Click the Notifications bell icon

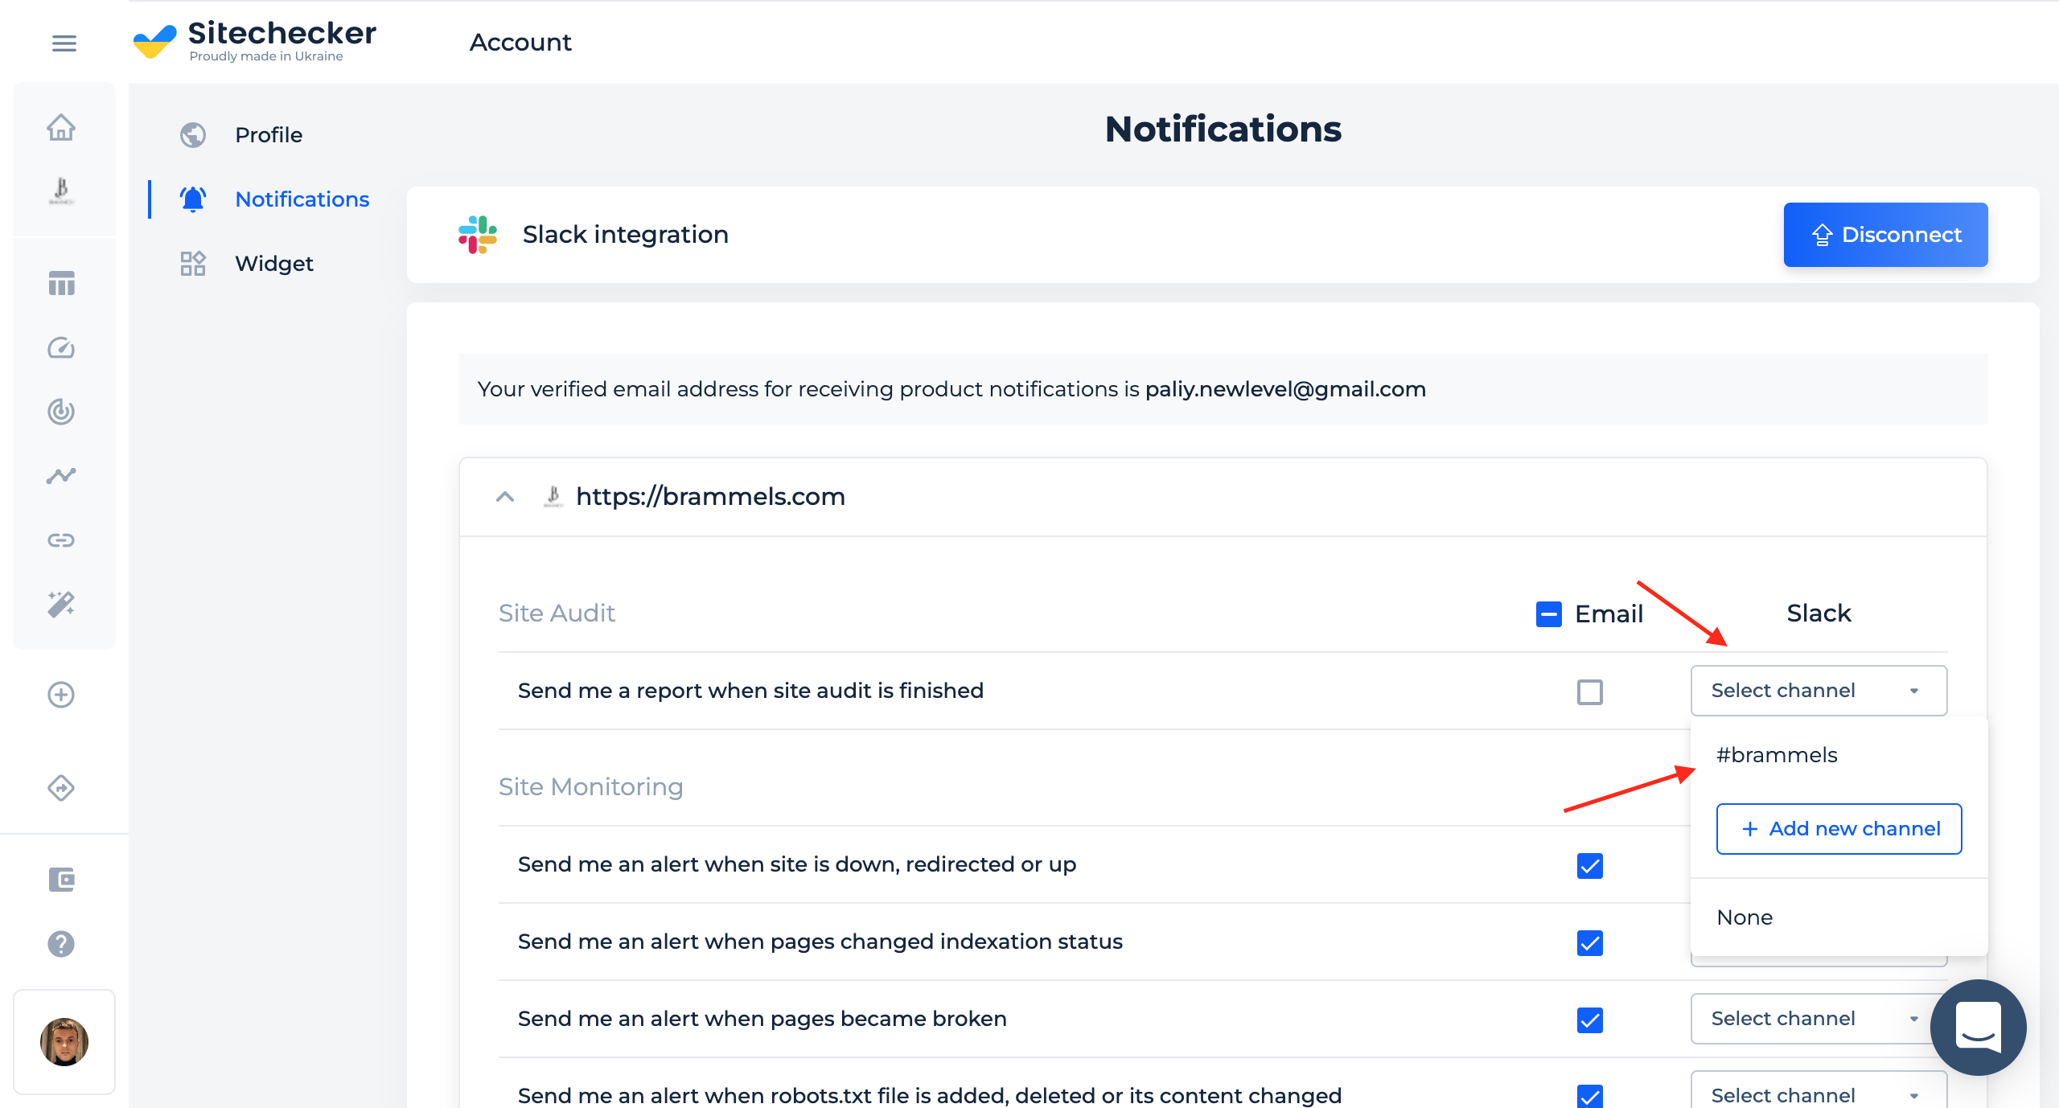click(x=193, y=199)
